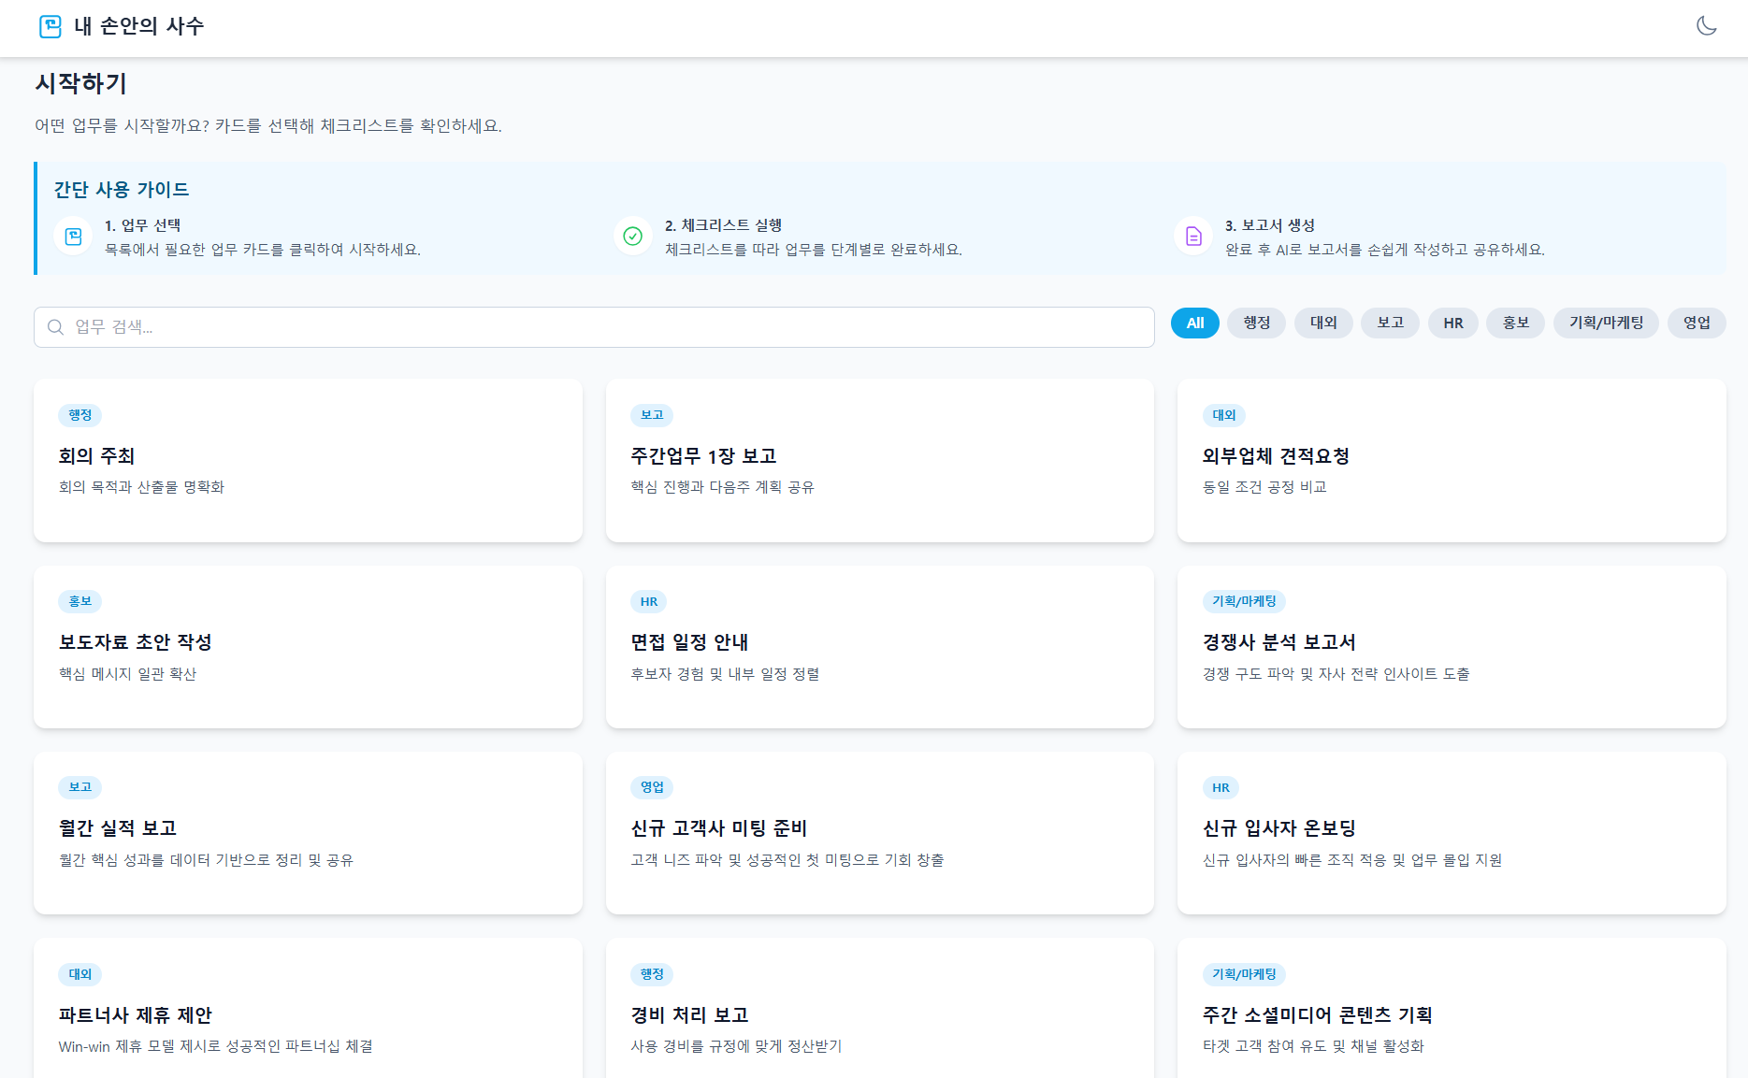Open the 면접 일정 안내 card

pyautogui.click(x=880, y=647)
